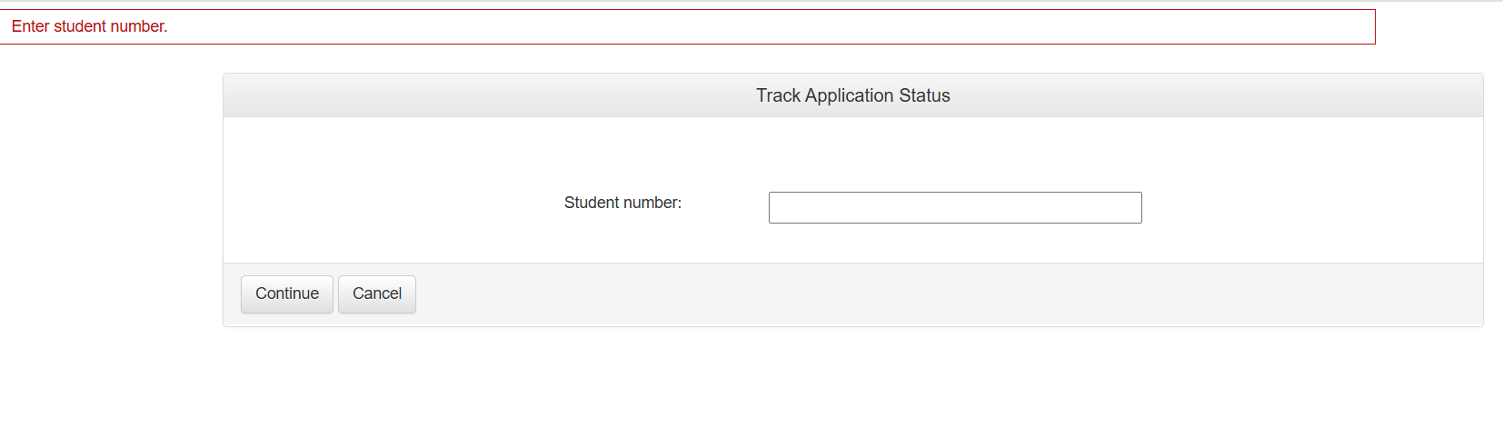Click the form title bar text

pyautogui.click(x=852, y=95)
